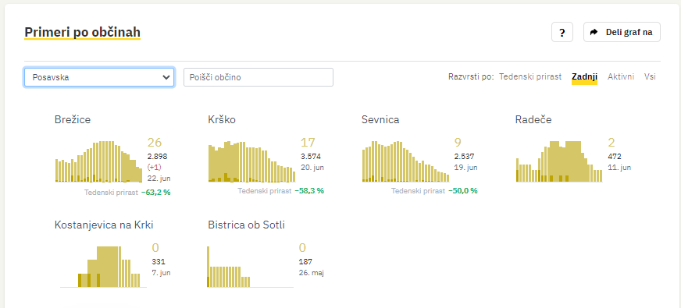Click the Krško municipality name

coord(222,120)
